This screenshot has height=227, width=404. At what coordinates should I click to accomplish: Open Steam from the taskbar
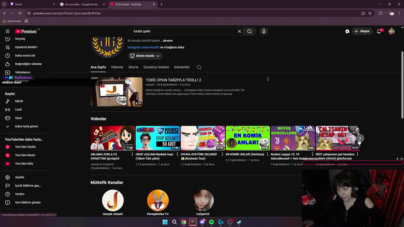(x=239, y=222)
